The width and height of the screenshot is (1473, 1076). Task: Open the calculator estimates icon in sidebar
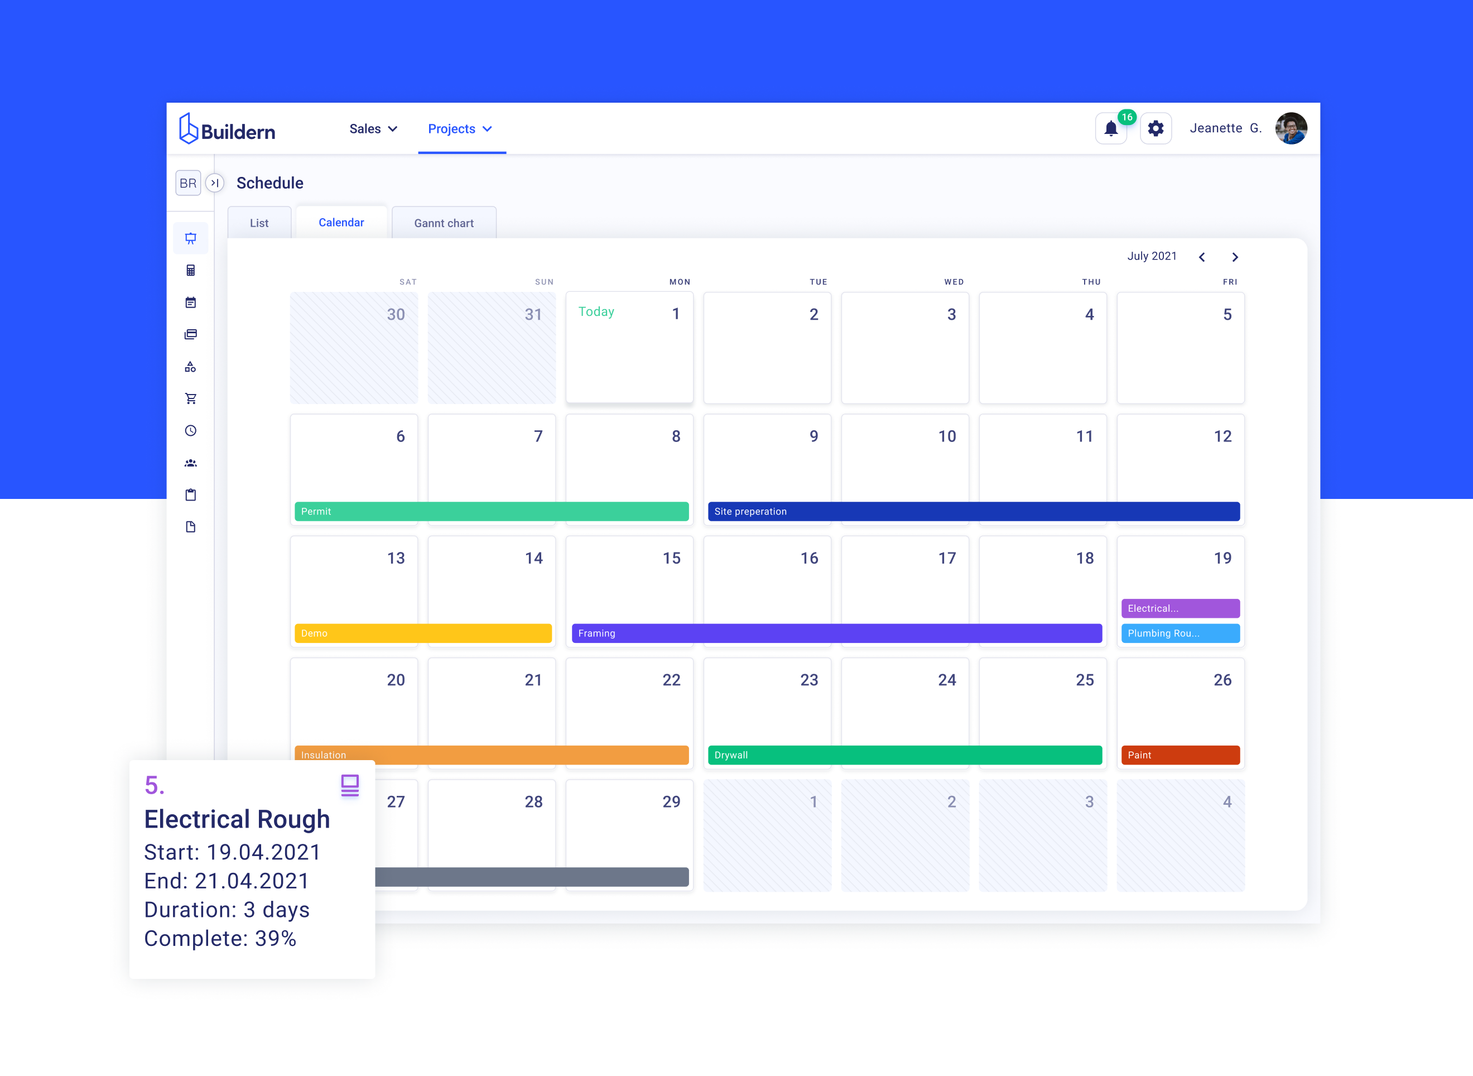(x=191, y=270)
